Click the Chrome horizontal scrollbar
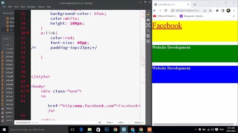 tap(194, 125)
